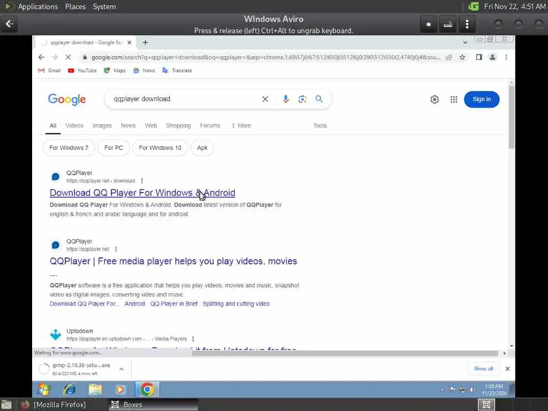Screen dimensions: 548x411
Task: Open QQPlayer Free media player result link
Action: [173, 261]
